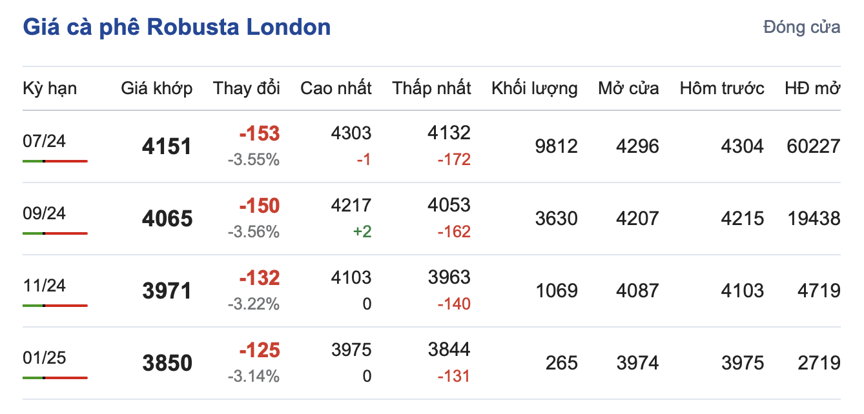Click the open interest value 60227
This screenshot has width=864, height=414.
(814, 146)
